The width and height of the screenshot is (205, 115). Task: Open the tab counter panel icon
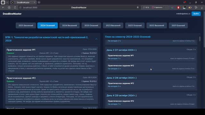tap(3, 2)
